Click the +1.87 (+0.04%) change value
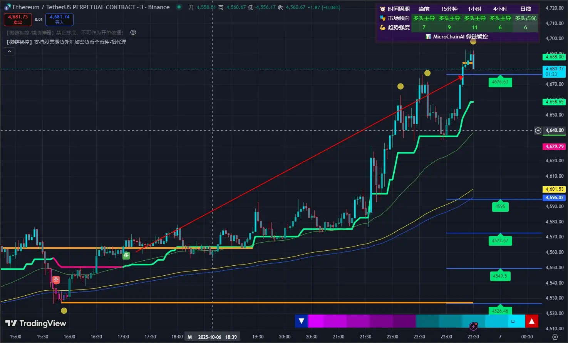568x343 pixels. click(324, 7)
